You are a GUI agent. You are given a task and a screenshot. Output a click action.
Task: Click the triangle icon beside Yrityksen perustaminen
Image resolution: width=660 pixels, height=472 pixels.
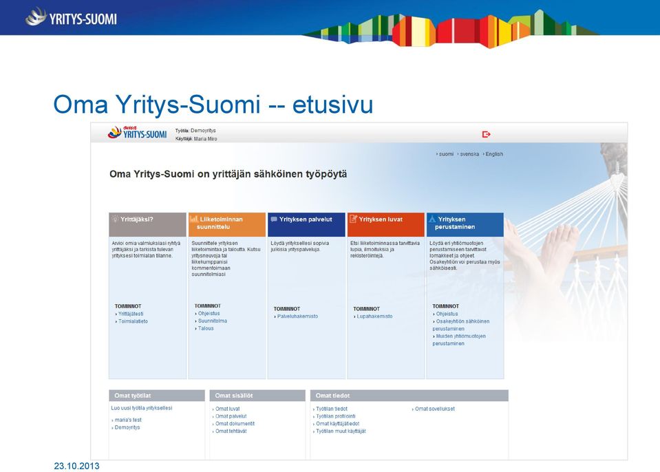(432, 219)
